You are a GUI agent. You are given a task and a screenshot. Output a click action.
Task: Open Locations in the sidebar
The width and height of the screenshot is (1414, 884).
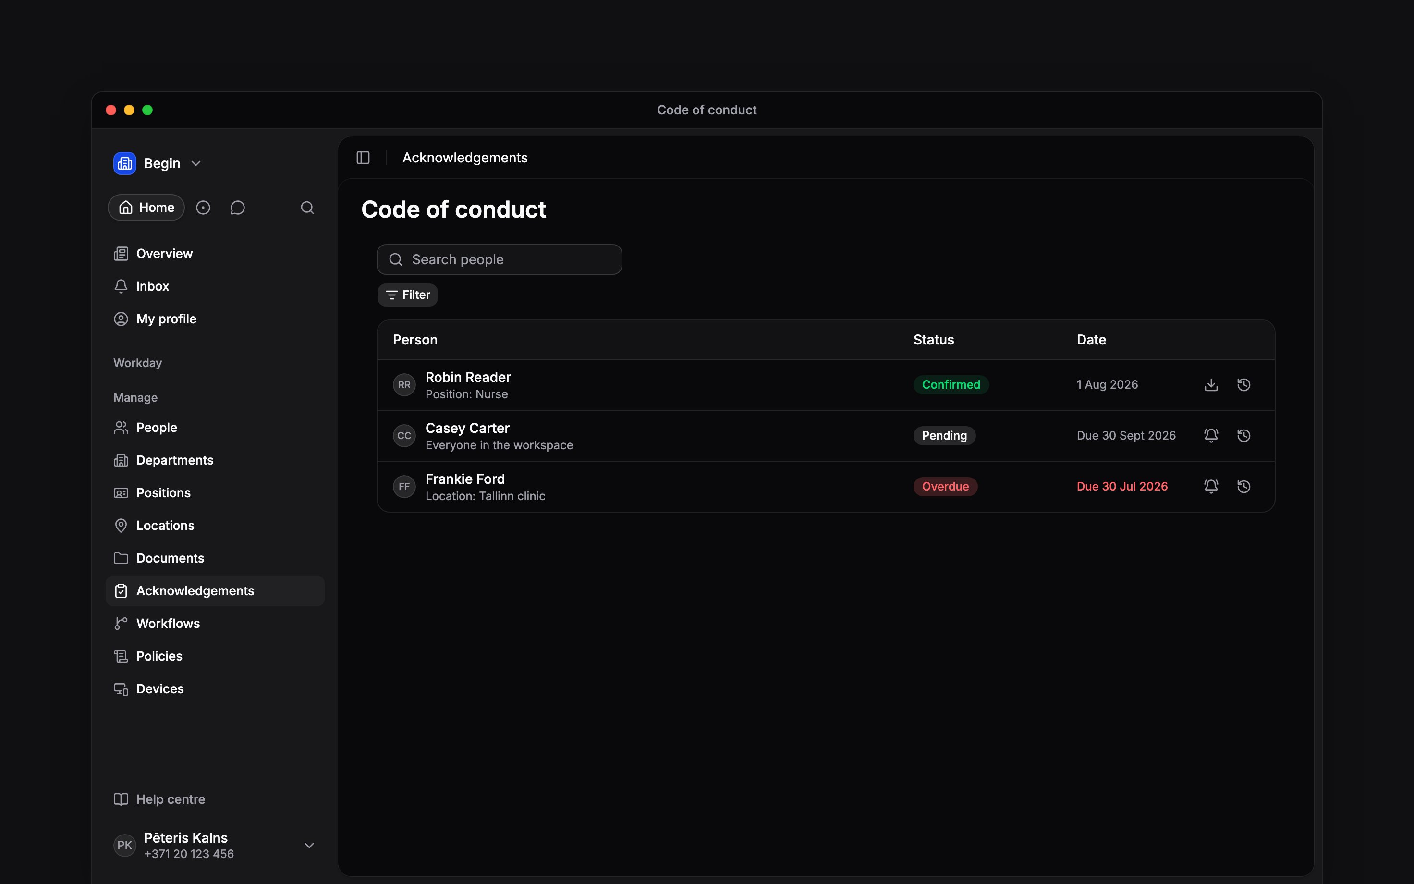point(215,526)
